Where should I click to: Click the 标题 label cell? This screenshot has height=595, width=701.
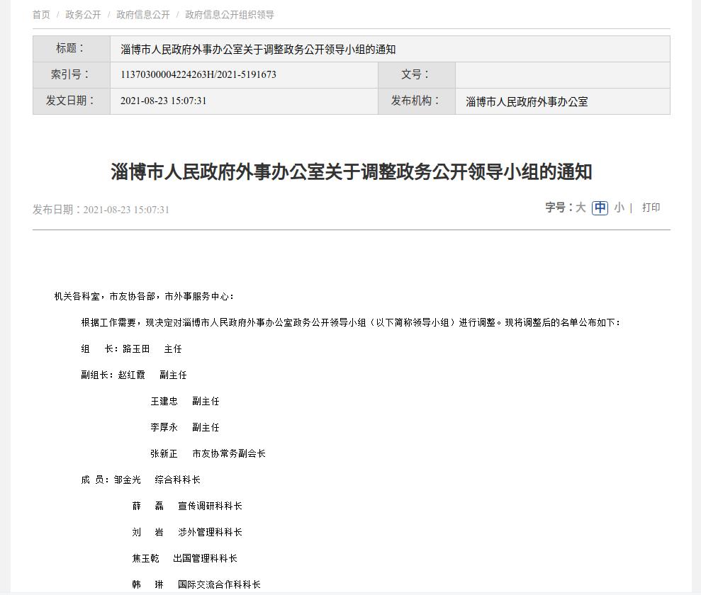point(72,49)
